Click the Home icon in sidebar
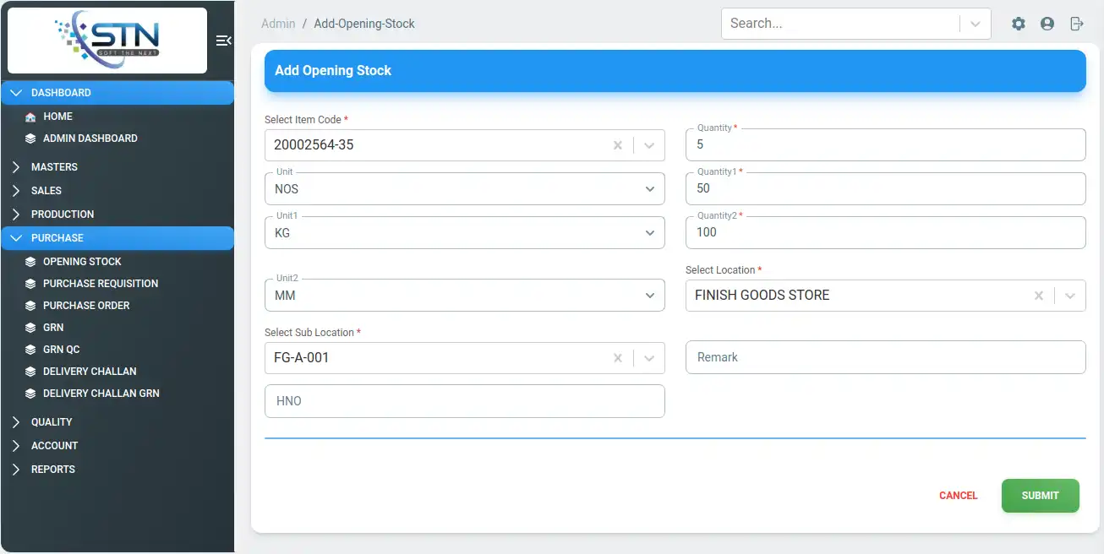This screenshot has width=1104, height=554. [30, 117]
